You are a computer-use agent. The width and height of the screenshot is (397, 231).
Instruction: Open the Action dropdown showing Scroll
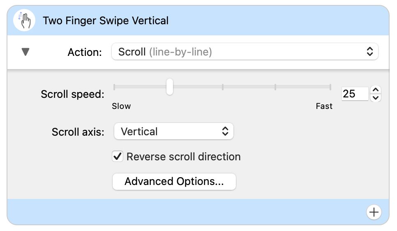tap(244, 52)
